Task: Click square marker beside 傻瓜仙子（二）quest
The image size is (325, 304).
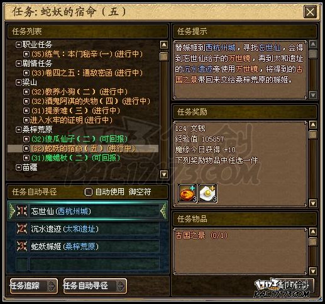Action: tap(26, 139)
